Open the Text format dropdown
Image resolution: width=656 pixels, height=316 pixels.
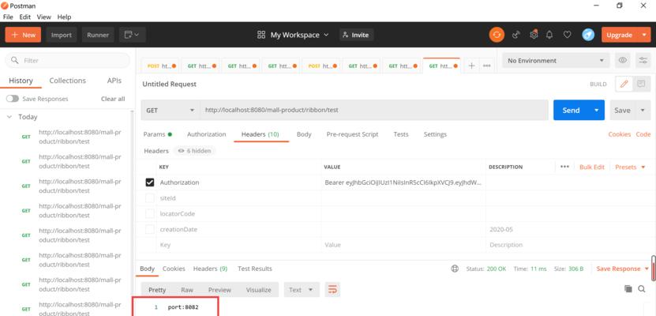pos(302,290)
